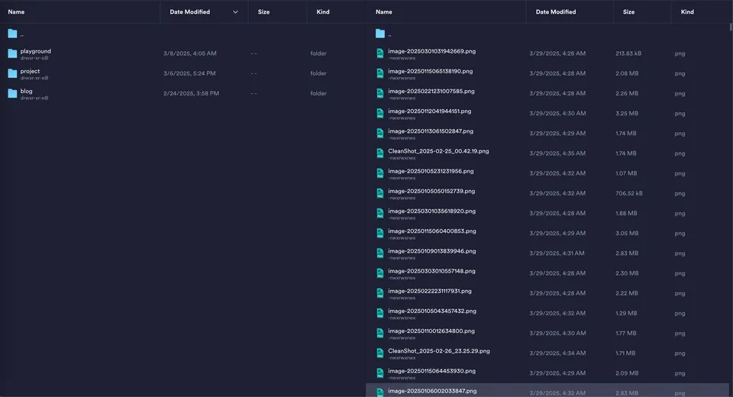
Task: Click date 3/29/2025, 4:35 AM
Action: (x=557, y=153)
